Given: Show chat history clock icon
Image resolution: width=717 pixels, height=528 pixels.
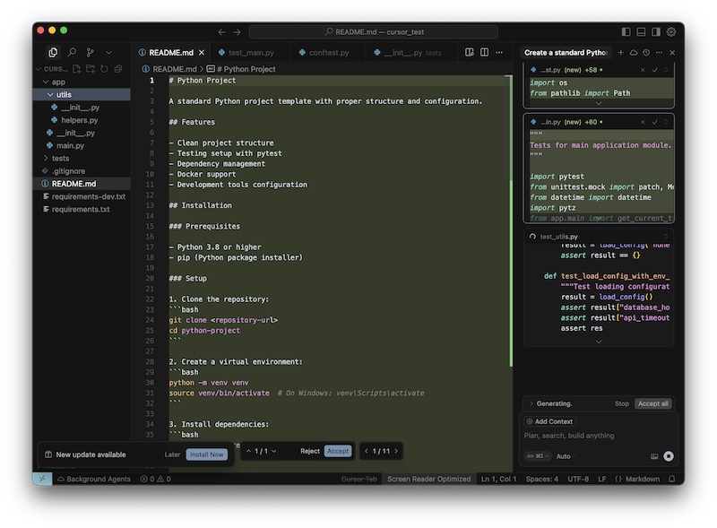Looking at the screenshot, I should tap(646, 53).
